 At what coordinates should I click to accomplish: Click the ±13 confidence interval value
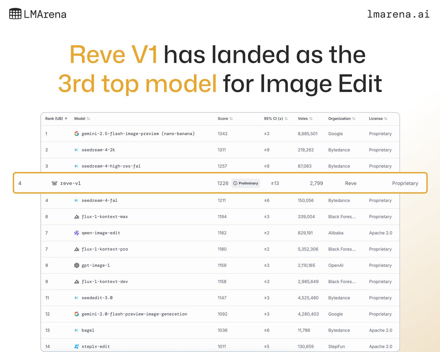[x=275, y=183]
